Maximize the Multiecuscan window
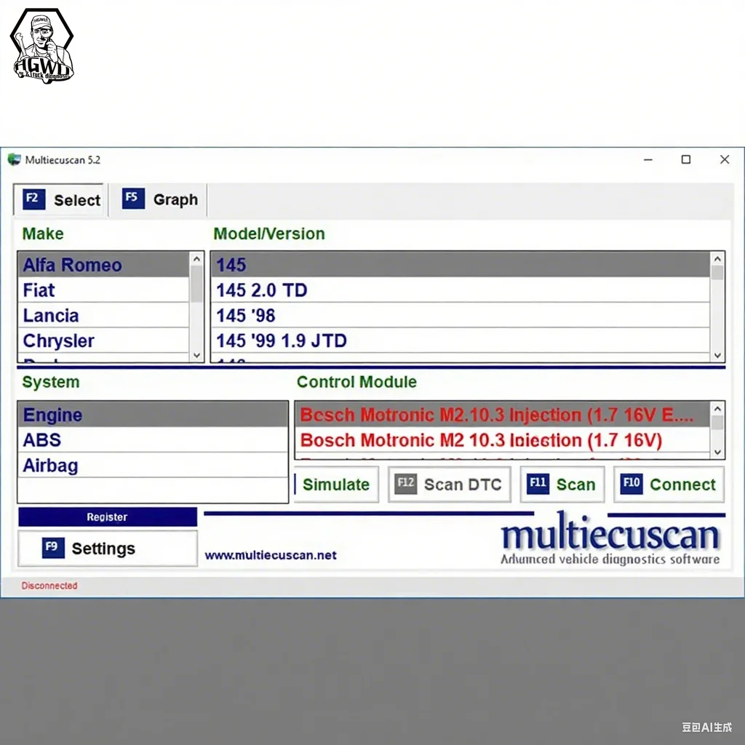The height and width of the screenshot is (745, 745). click(x=685, y=159)
